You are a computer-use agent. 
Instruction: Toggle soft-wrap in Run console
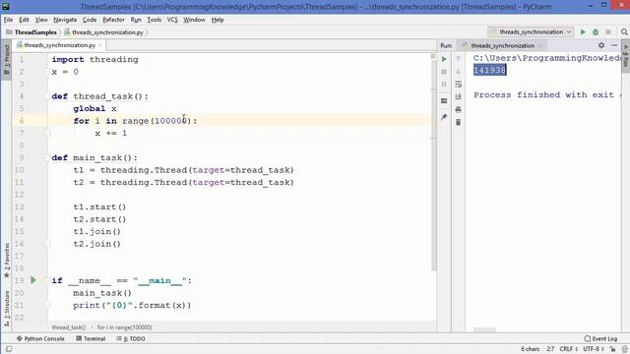tap(458, 85)
